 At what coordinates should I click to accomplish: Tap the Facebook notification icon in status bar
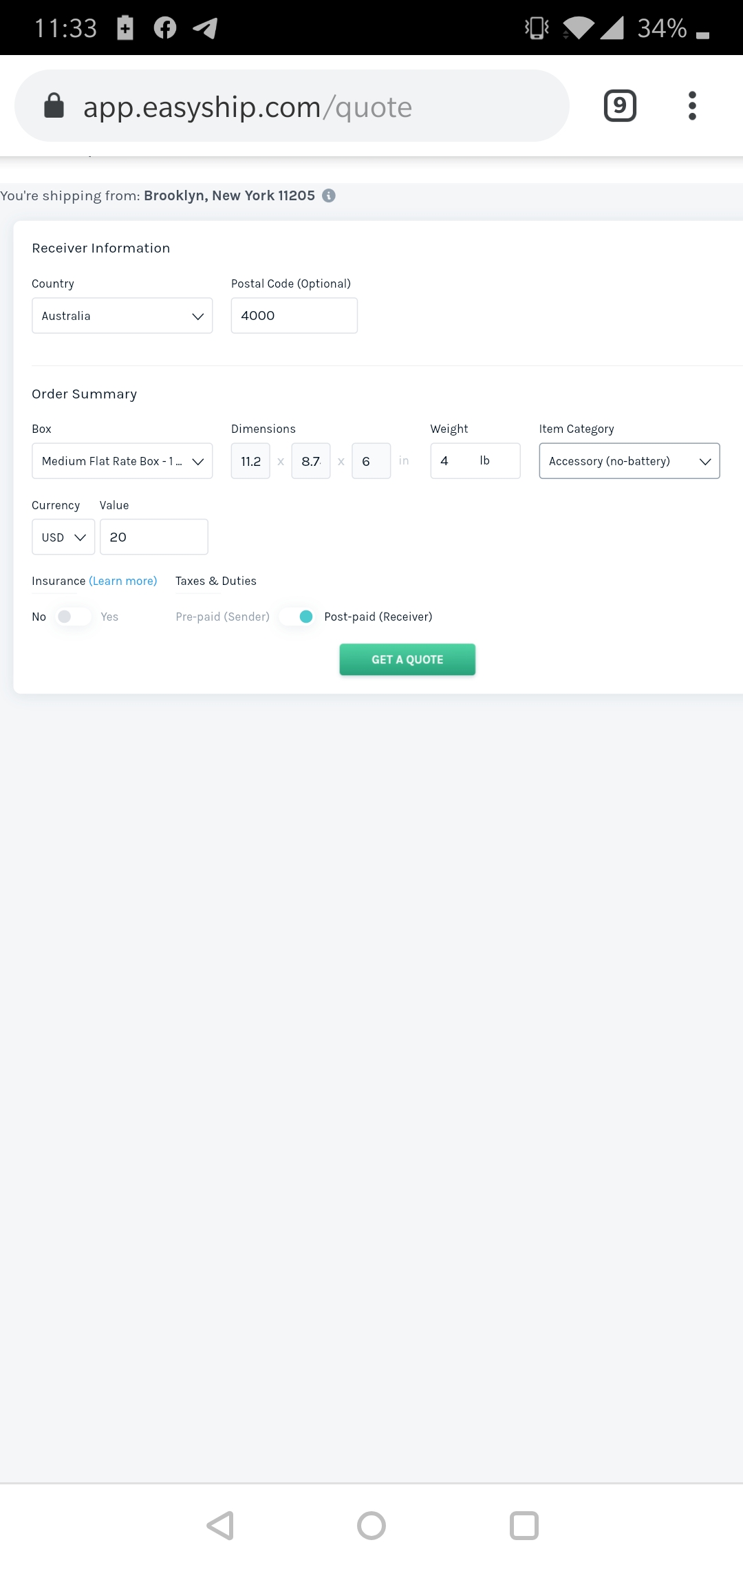(165, 28)
